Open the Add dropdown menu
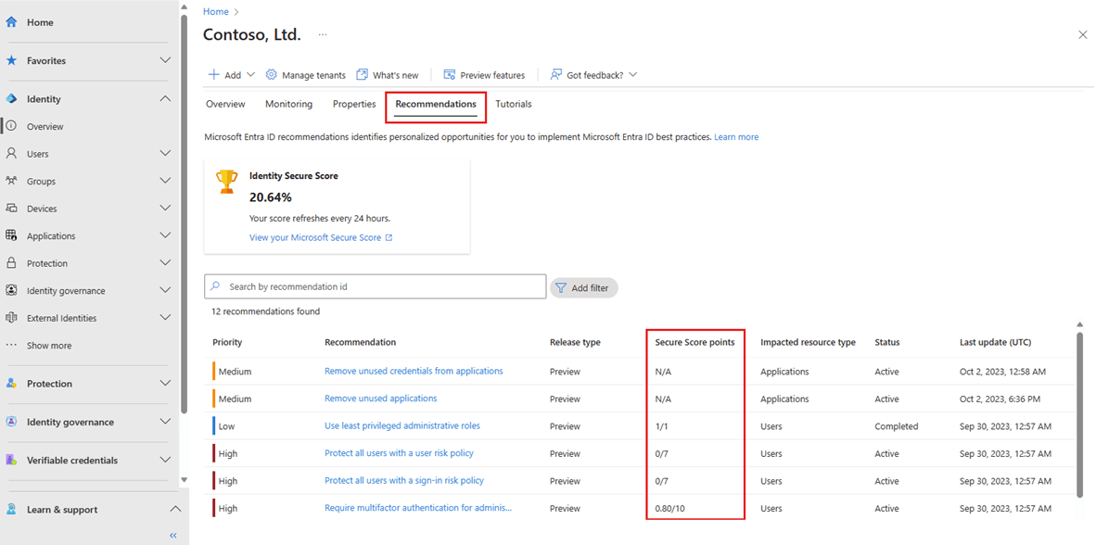 click(x=231, y=74)
